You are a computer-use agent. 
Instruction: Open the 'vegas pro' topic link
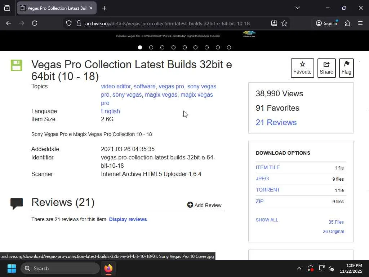point(171,87)
